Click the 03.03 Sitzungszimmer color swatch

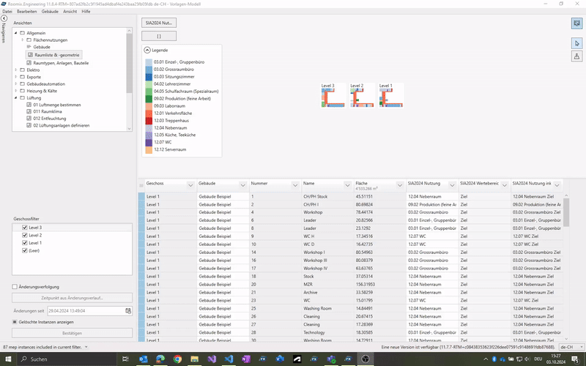149,77
